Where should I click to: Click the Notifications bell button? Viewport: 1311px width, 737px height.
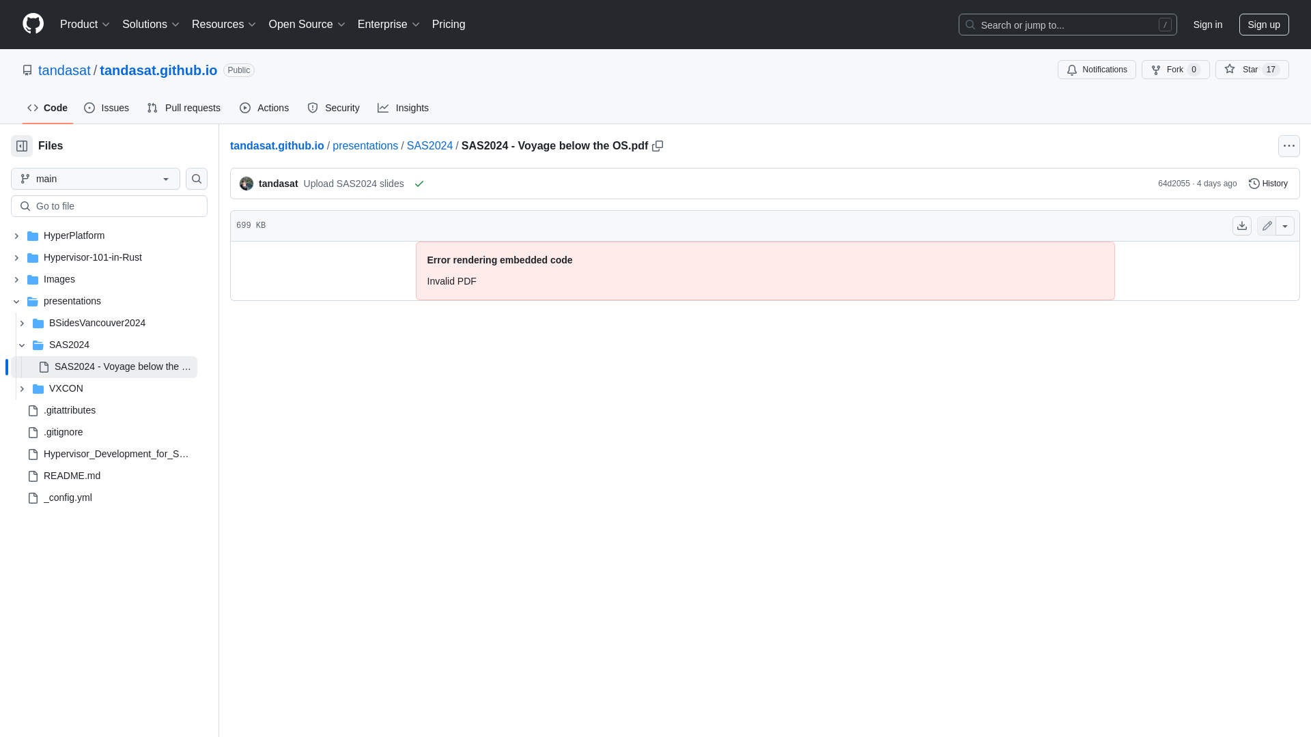[x=1097, y=70]
